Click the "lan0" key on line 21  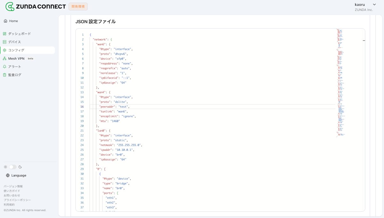(x=101, y=131)
